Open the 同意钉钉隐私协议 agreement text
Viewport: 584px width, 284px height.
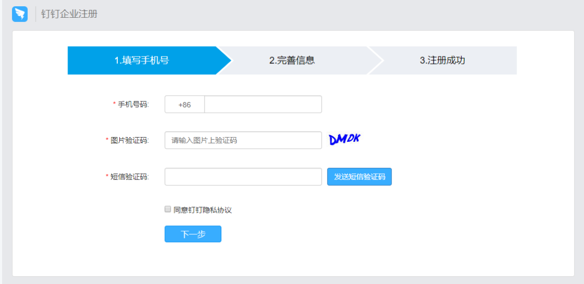coord(203,210)
